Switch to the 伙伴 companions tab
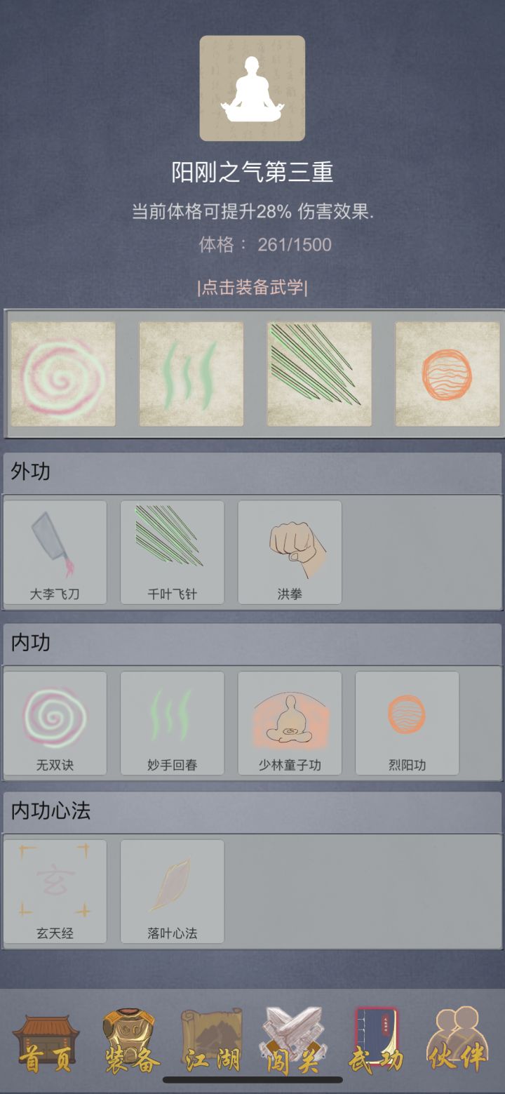 pyautogui.click(x=457, y=1040)
